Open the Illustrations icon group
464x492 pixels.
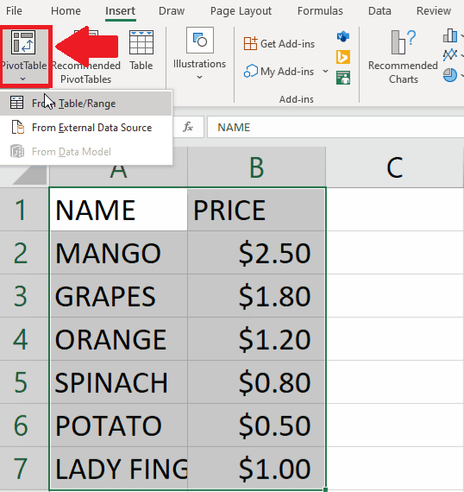coord(200,41)
